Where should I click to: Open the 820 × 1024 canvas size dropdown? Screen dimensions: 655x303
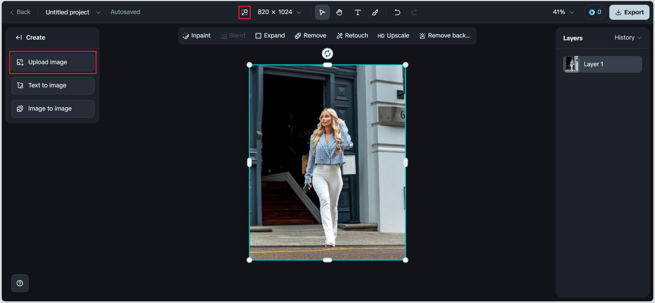pos(279,12)
